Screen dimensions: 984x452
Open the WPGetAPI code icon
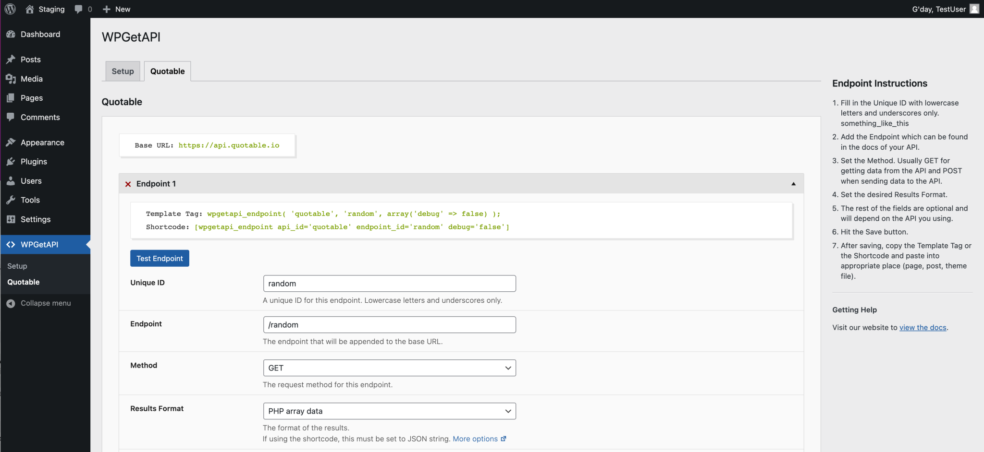point(12,244)
